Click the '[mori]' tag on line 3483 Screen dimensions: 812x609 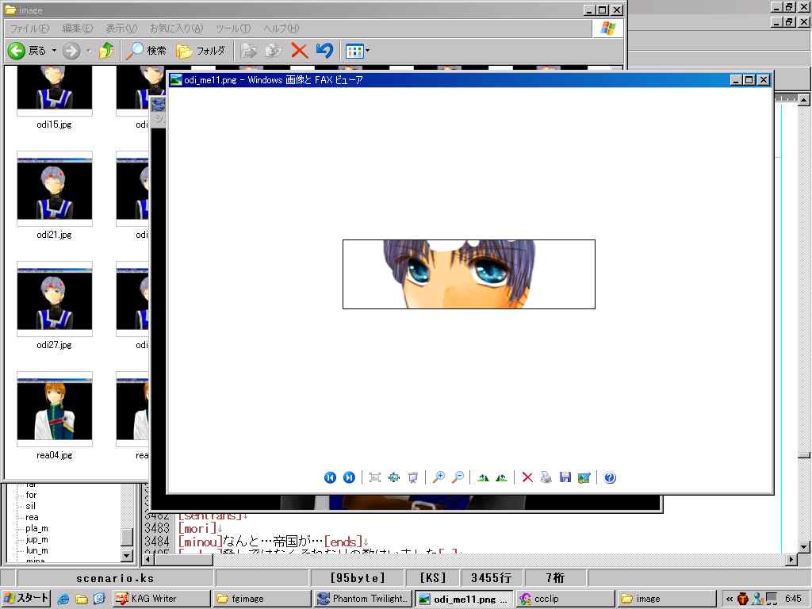(197, 529)
